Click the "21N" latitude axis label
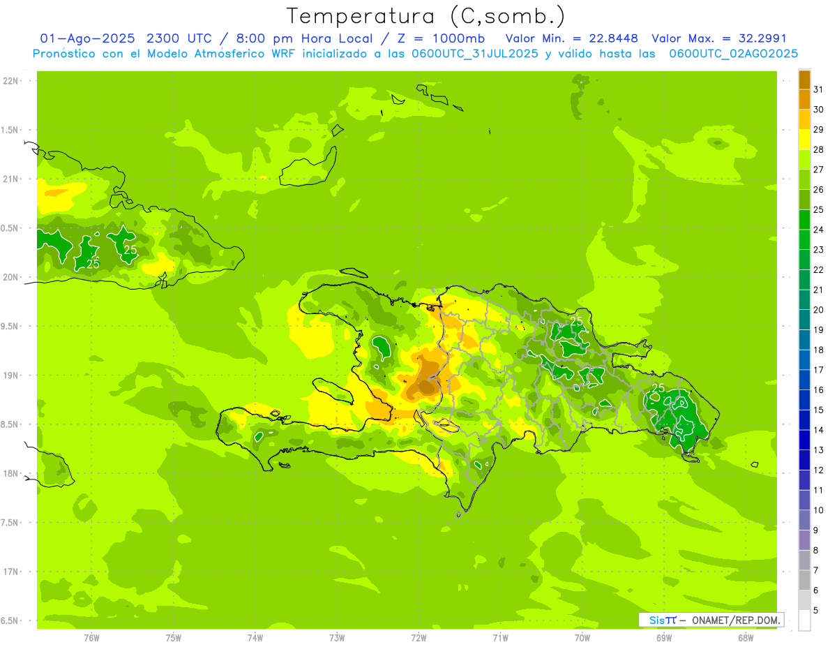This screenshot has height=647, width=837. point(10,179)
